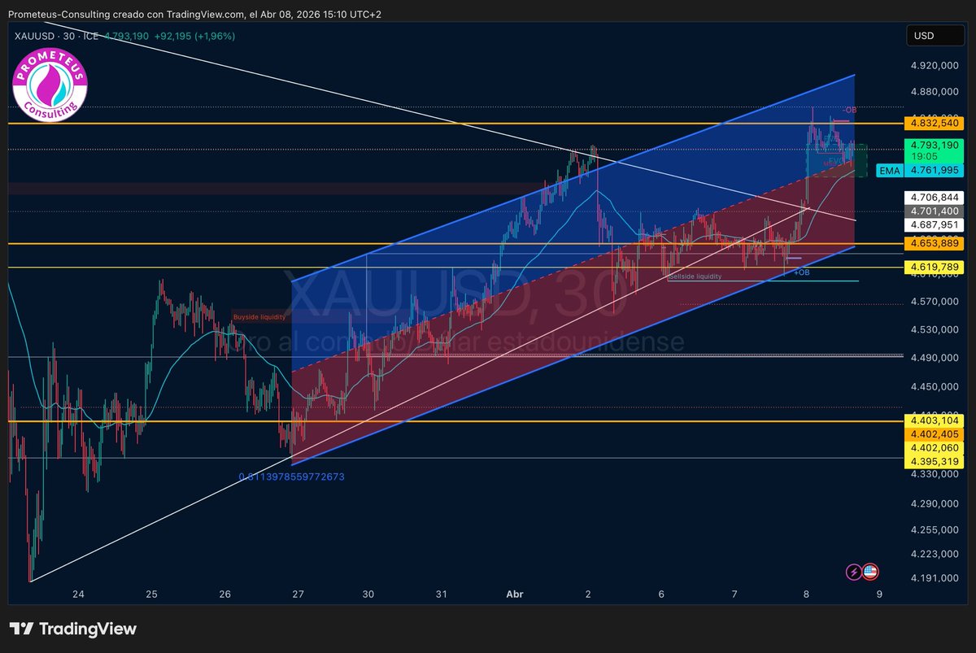Click the EMA indicator tag

pyautogui.click(x=890, y=171)
